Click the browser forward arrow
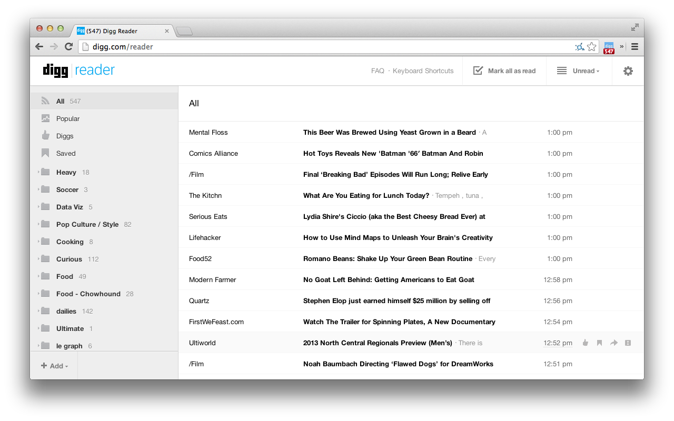 (x=54, y=46)
